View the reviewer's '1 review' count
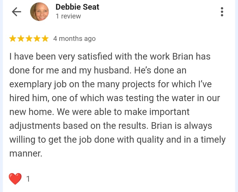The width and height of the screenshot is (238, 192). (68, 16)
